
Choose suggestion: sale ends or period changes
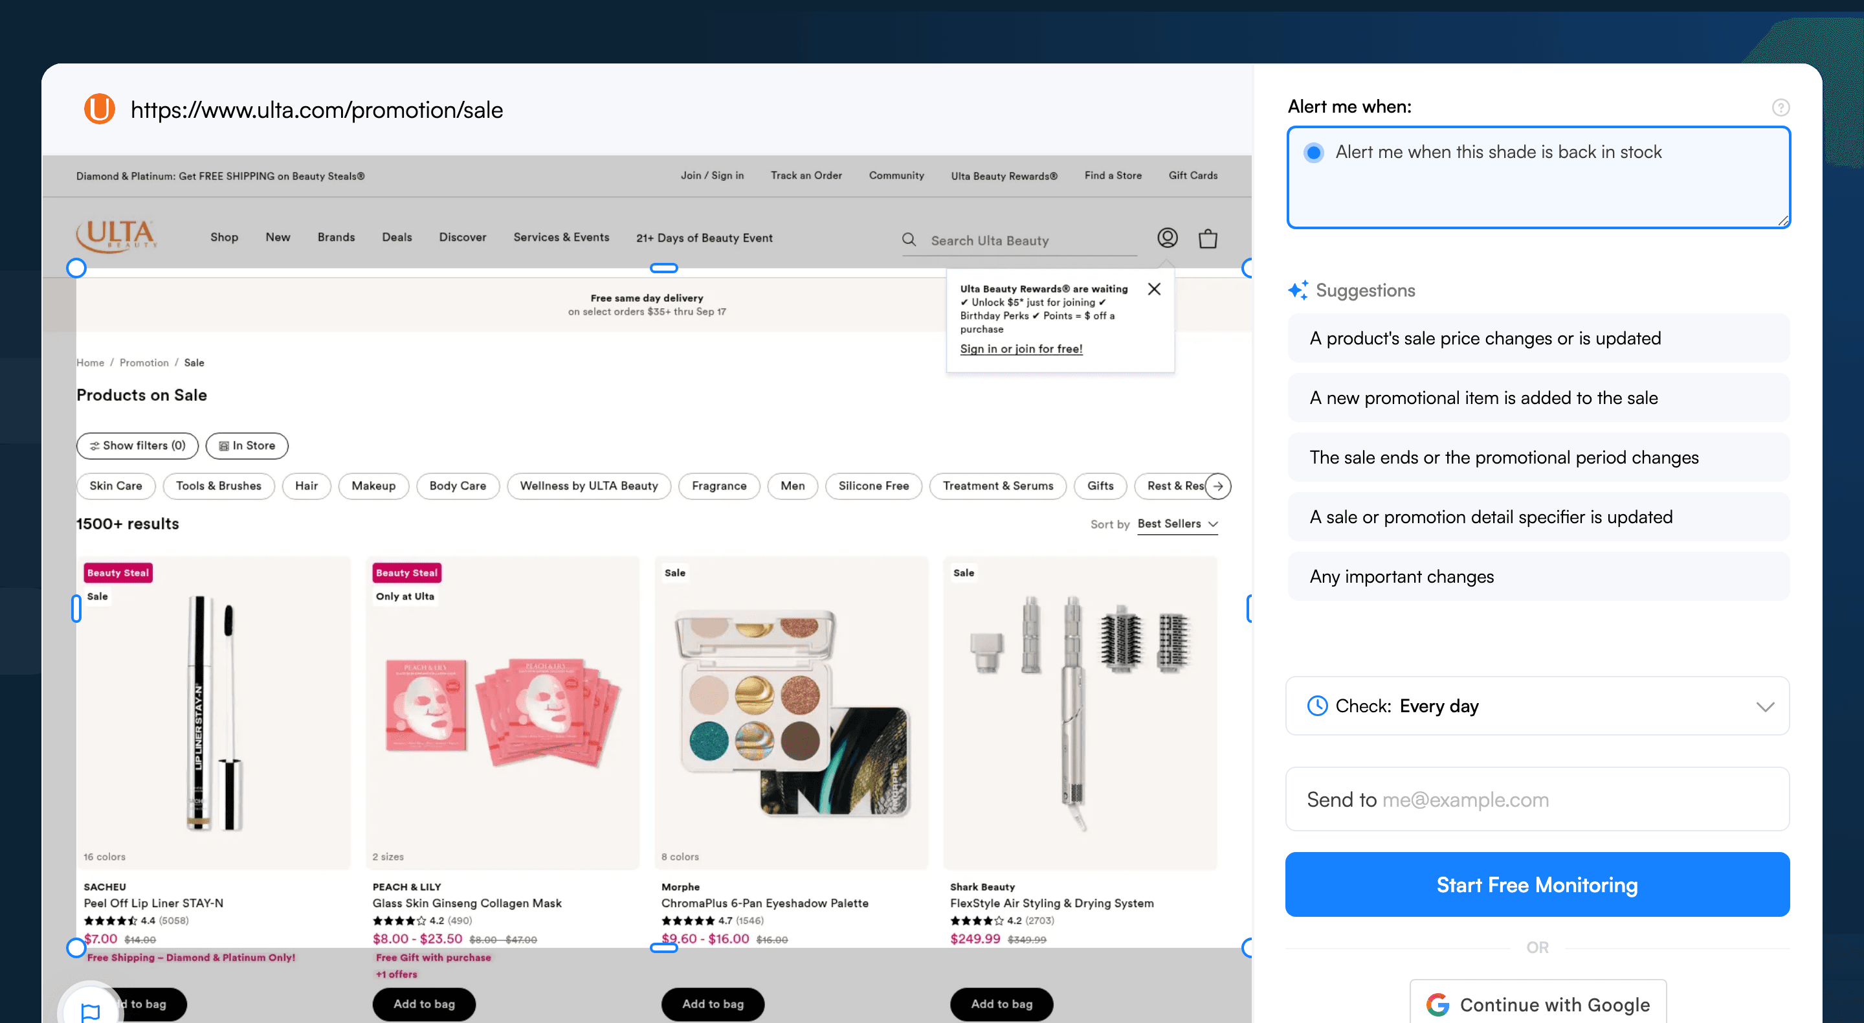(1538, 458)
